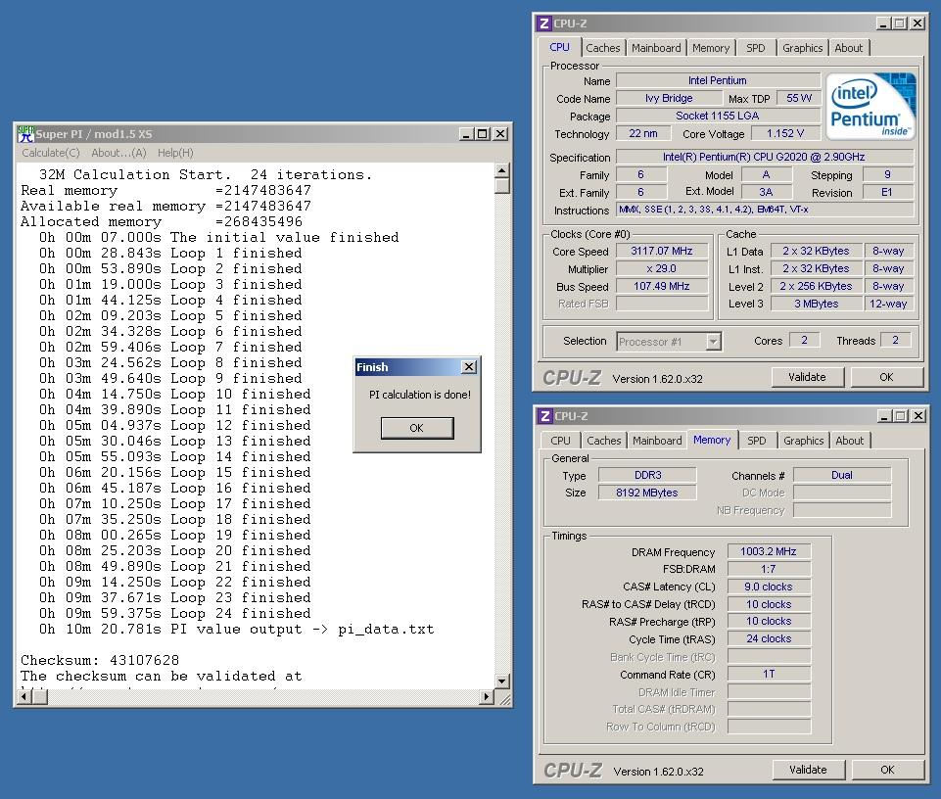Click the PI value output pi_data.txt line

click(236, 630)
